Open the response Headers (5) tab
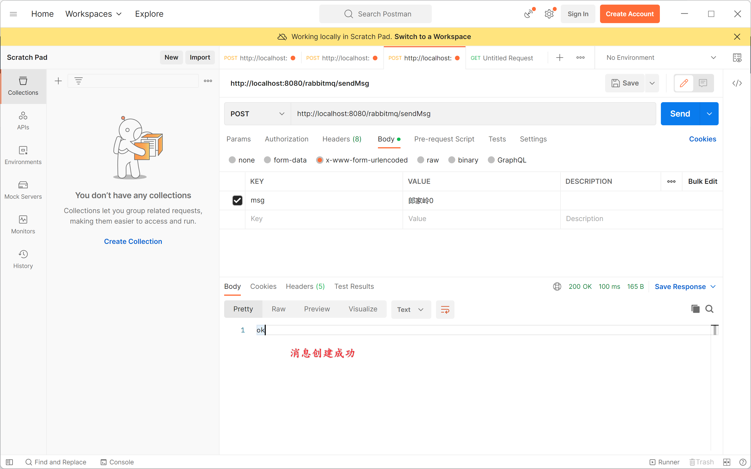The height and width of the screenshot is (469, 751). (x=305, y=286)
